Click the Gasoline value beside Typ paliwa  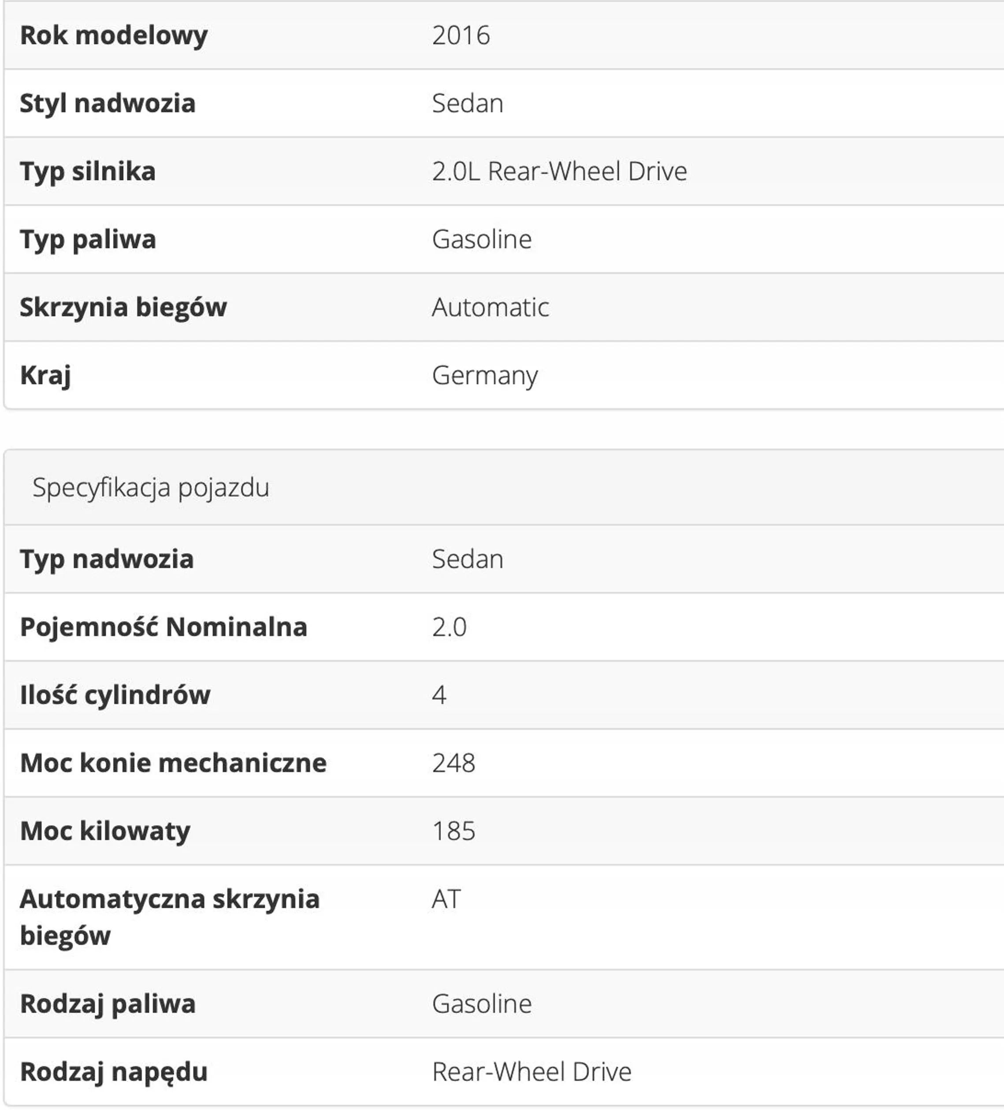(482, 240)
